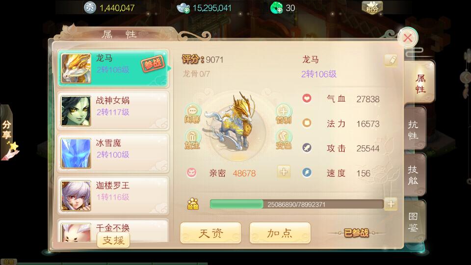Click the 加点 button

tap(280, 233)
